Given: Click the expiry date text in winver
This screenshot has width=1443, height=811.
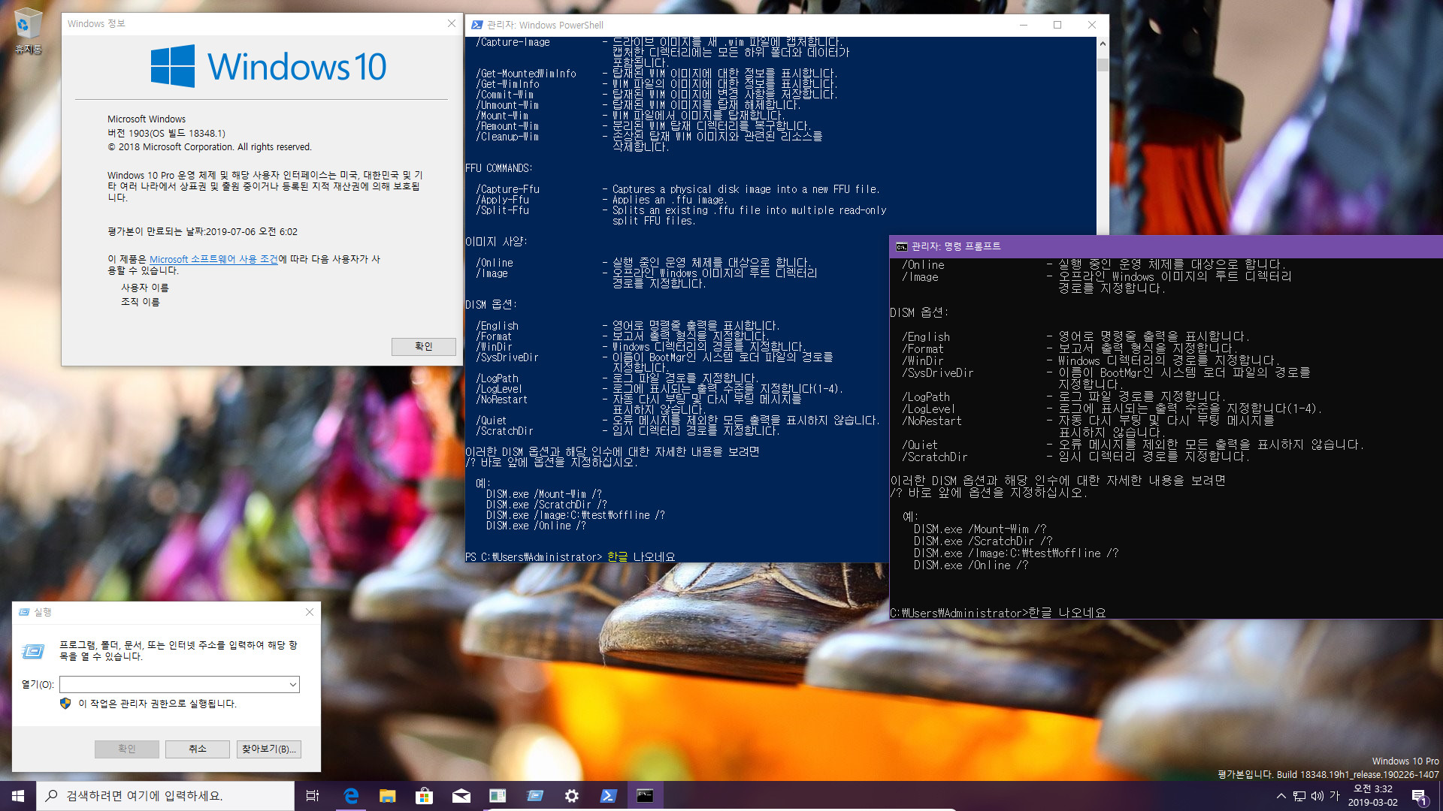Looking at the screenshot, I should coord(202,231).
